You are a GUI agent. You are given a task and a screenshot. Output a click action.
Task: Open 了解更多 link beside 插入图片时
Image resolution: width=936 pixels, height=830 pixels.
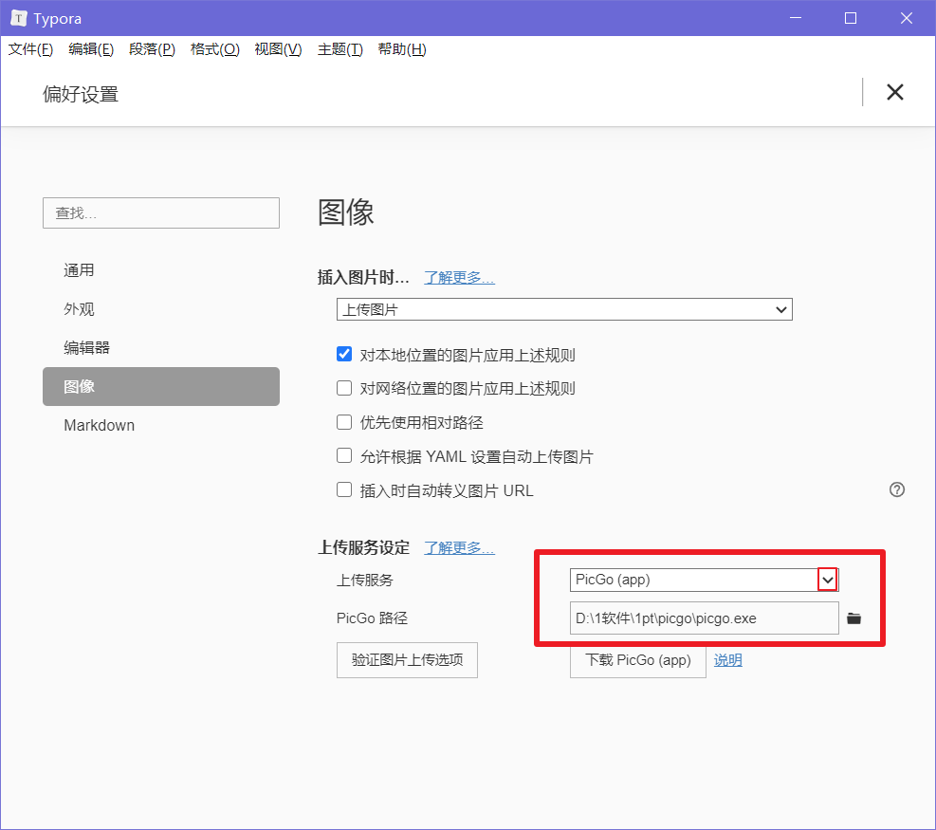(459, 278)
